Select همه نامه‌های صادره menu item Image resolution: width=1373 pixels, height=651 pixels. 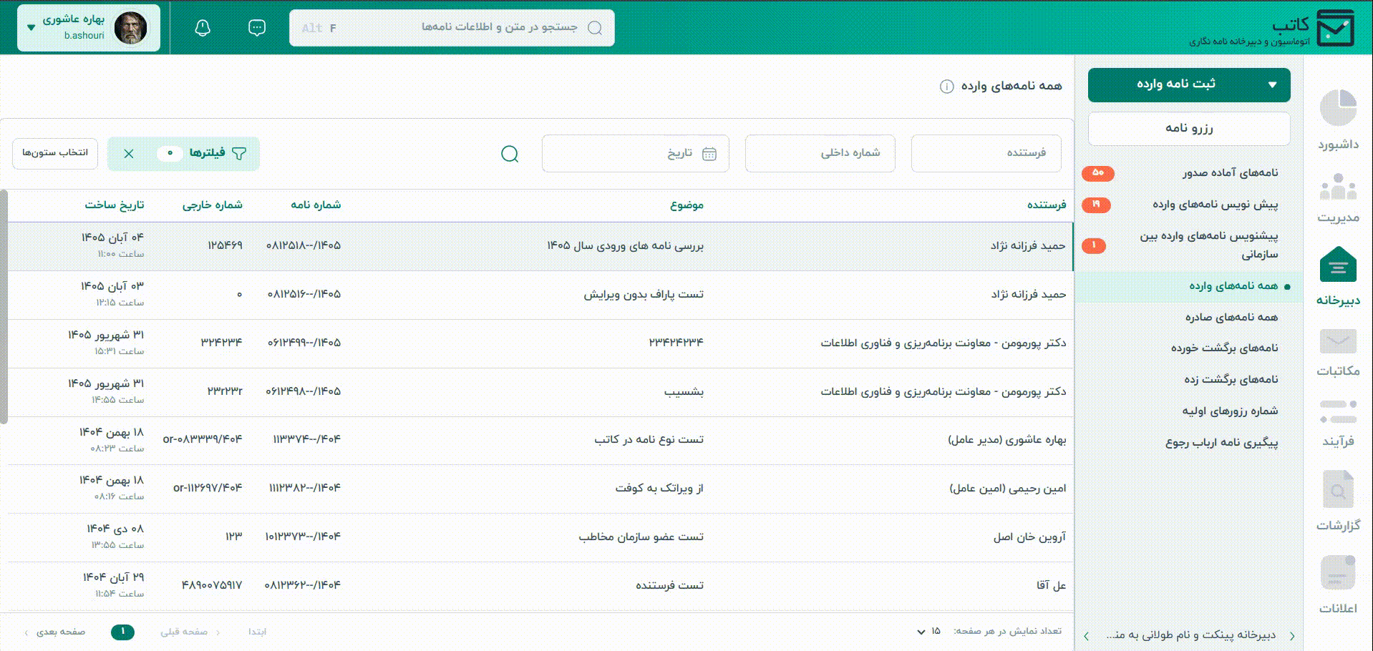pyautogui.click(x=1231, y=317)
